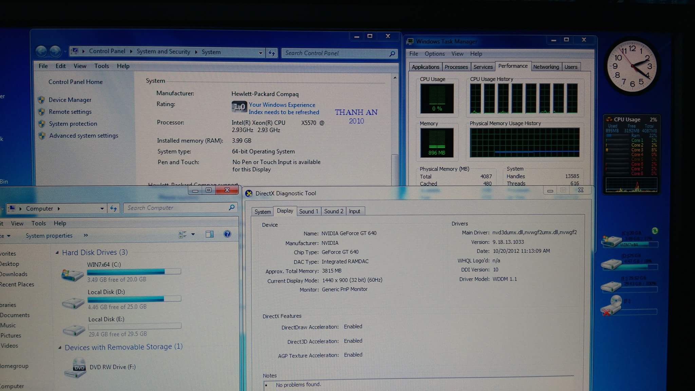Click CPU Usage gadget header
This screenshot has height=391, width=695.
[632, 119]
